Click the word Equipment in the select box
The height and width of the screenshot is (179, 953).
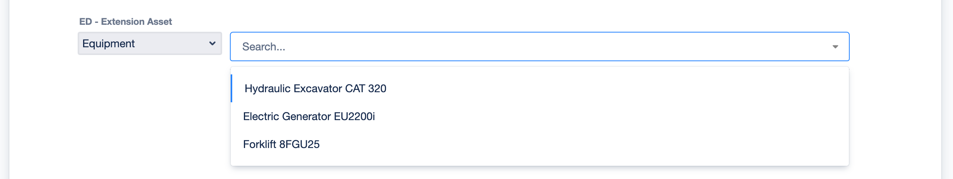[108, 44]
